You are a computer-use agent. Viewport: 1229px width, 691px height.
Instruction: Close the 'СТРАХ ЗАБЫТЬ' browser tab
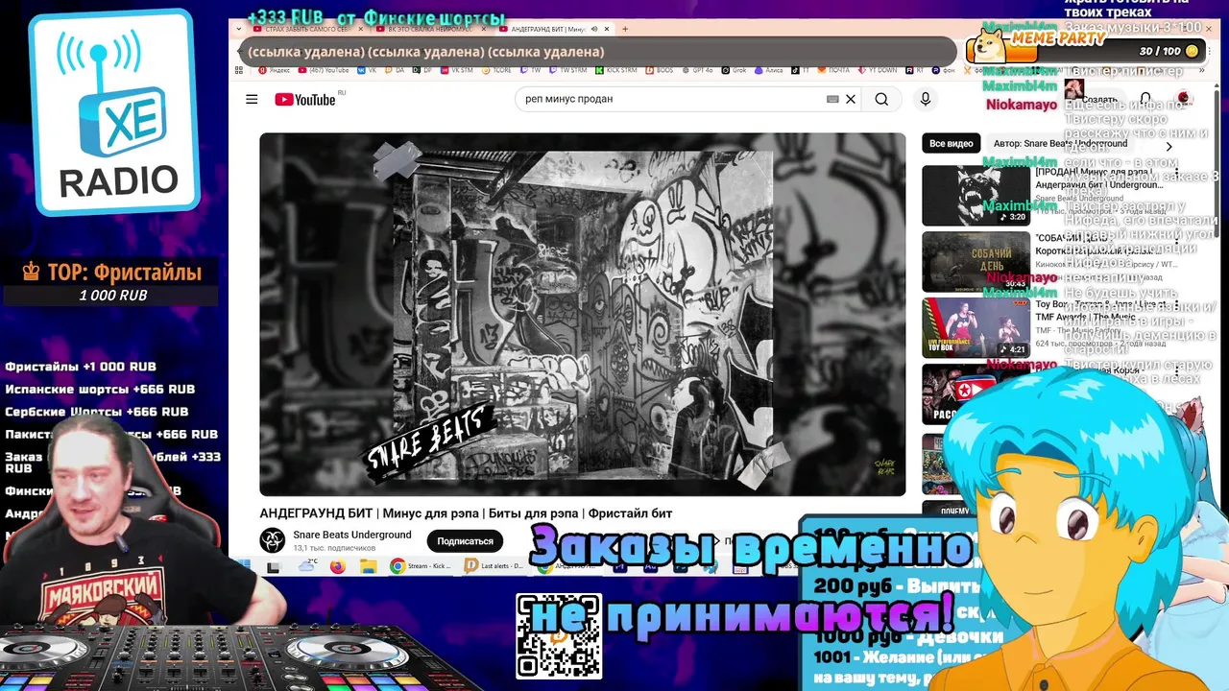click(363, 29)
